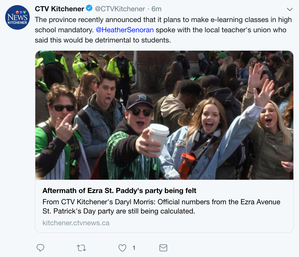Click the like count number 1

pos(134,248)
